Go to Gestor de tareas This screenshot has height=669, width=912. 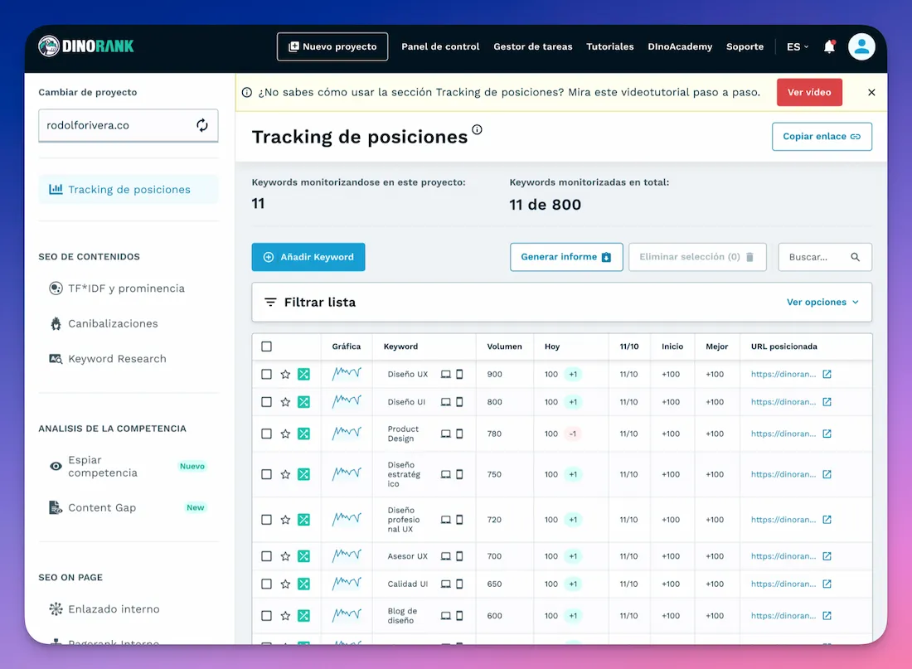pyautogui.click(x=533, y=47)
